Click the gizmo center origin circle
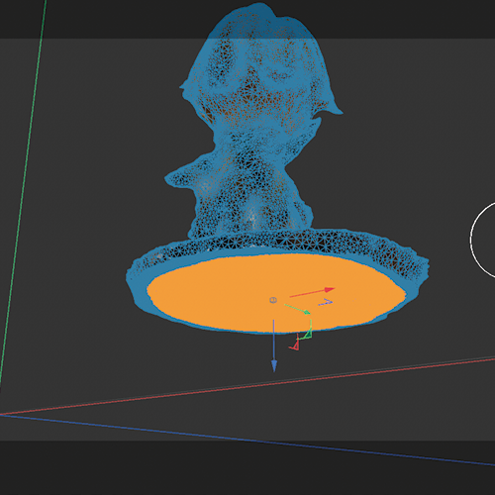 (x=273, y=300)
